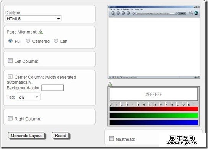The height and width of the screenshot is (149, 208).
Task: Pick hex digit C on color scale
Action: 179,104
